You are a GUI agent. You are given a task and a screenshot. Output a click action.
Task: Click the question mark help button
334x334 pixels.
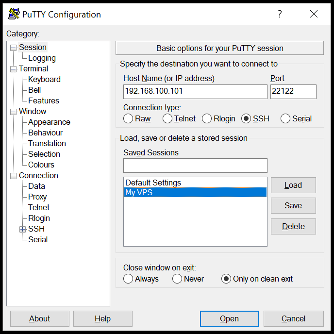280,14
